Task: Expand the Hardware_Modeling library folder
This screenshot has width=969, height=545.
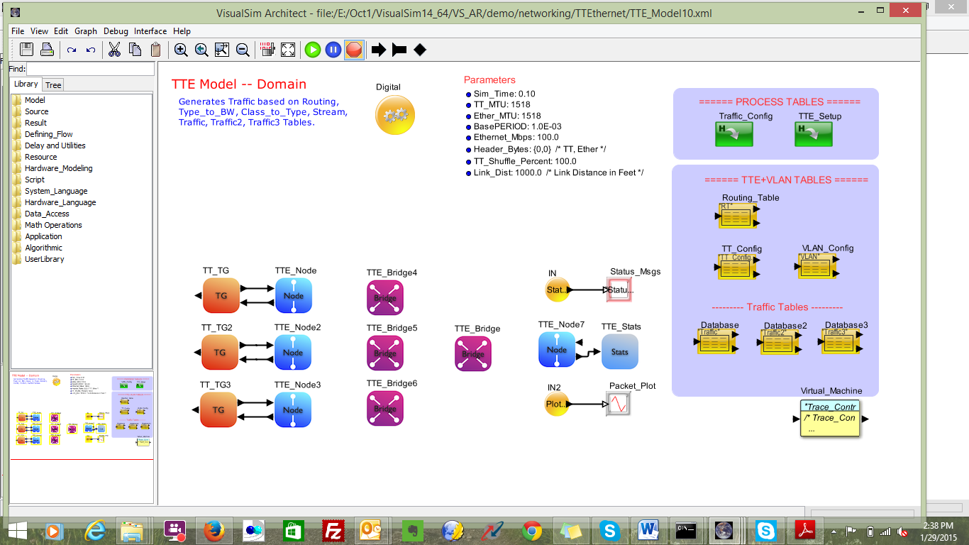Action: [x=58, y=168]
